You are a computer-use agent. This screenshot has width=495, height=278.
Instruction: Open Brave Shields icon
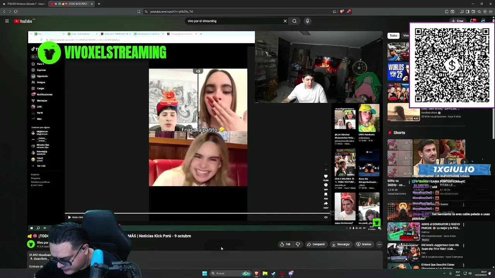pos(341,12)
